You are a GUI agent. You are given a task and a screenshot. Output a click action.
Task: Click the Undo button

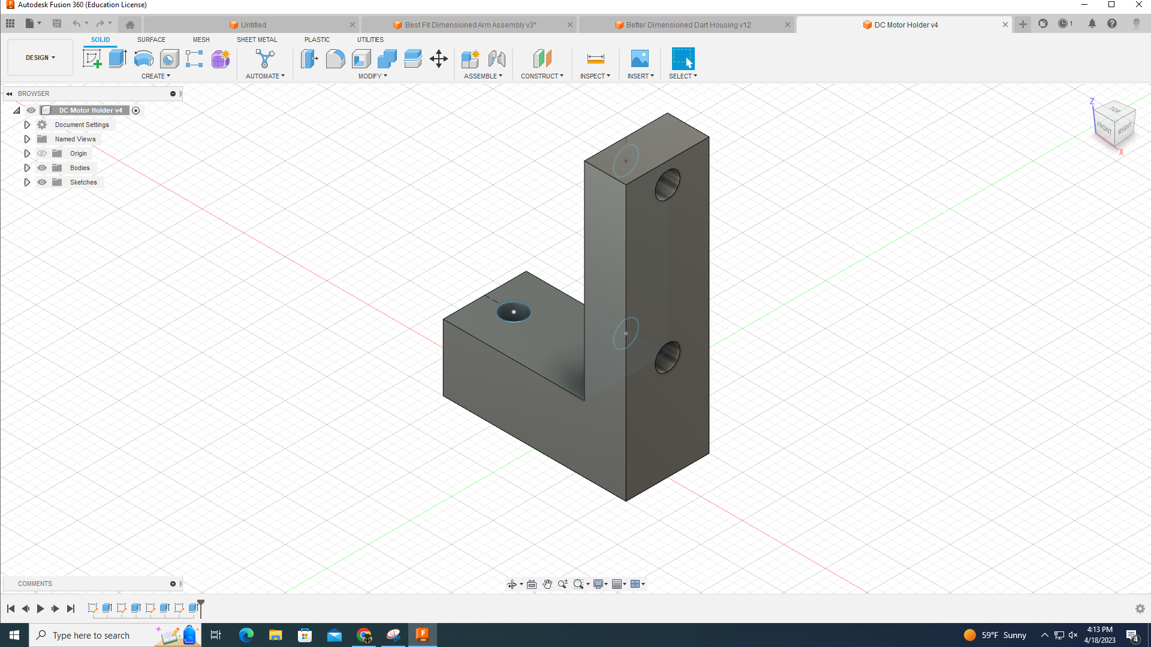tap(77, 23)
